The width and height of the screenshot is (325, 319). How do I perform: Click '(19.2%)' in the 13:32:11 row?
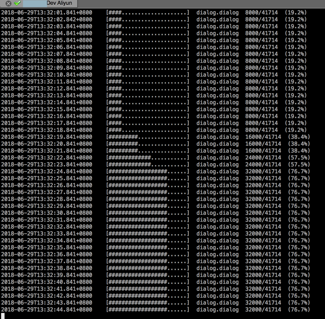295,81
